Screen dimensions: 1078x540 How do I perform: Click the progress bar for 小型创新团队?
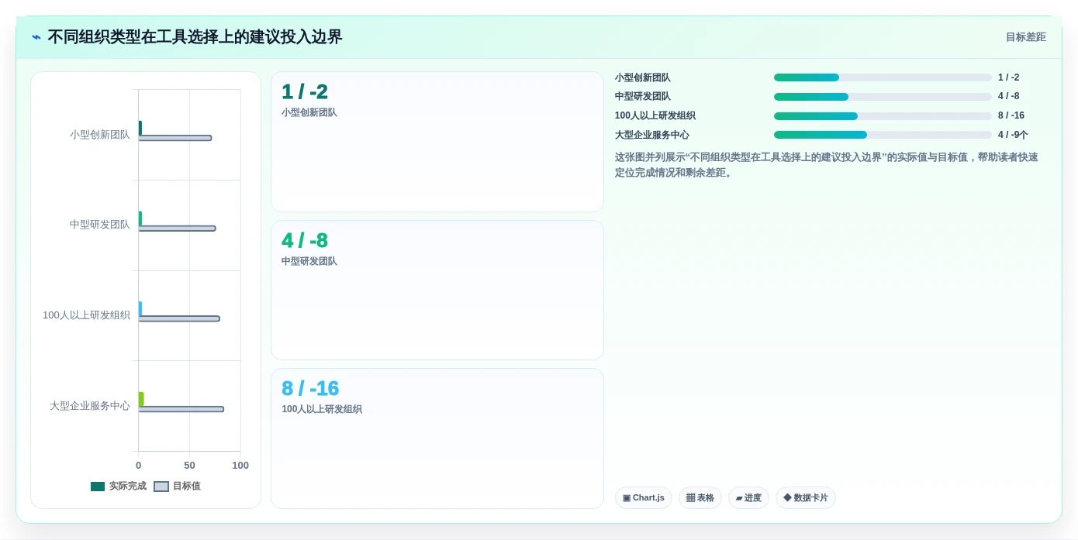(883, 77)
